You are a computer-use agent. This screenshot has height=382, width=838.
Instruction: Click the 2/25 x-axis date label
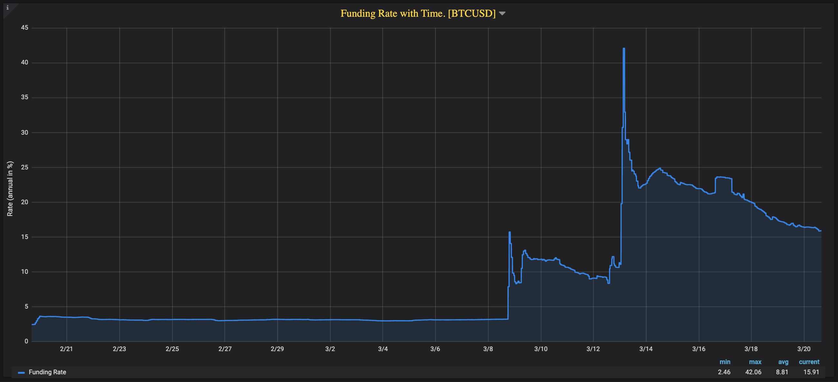tap(172, 349)
